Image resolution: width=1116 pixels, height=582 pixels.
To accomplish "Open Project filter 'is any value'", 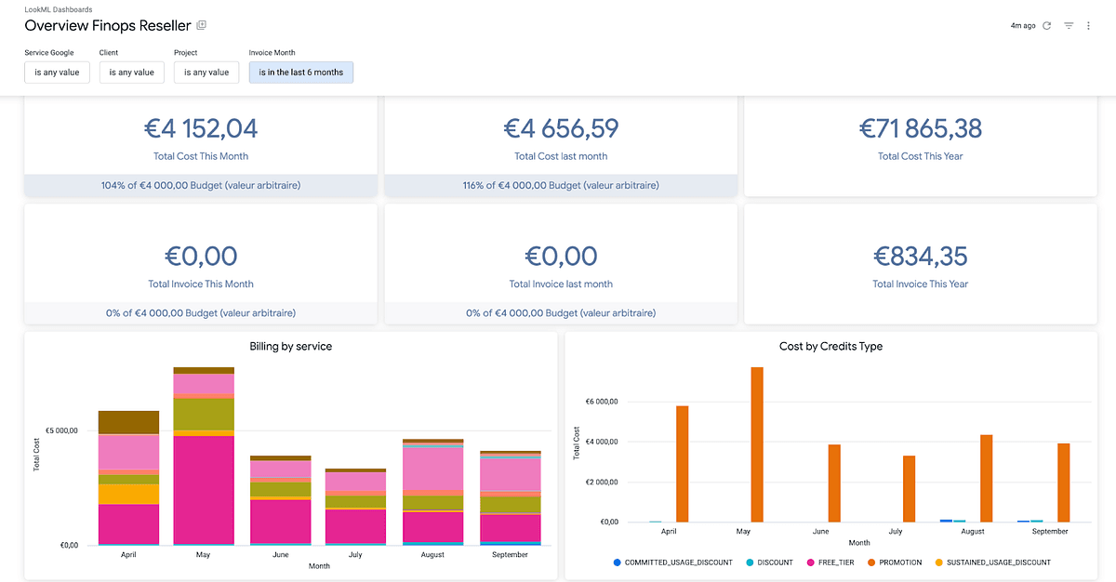I will click(206, 73).
